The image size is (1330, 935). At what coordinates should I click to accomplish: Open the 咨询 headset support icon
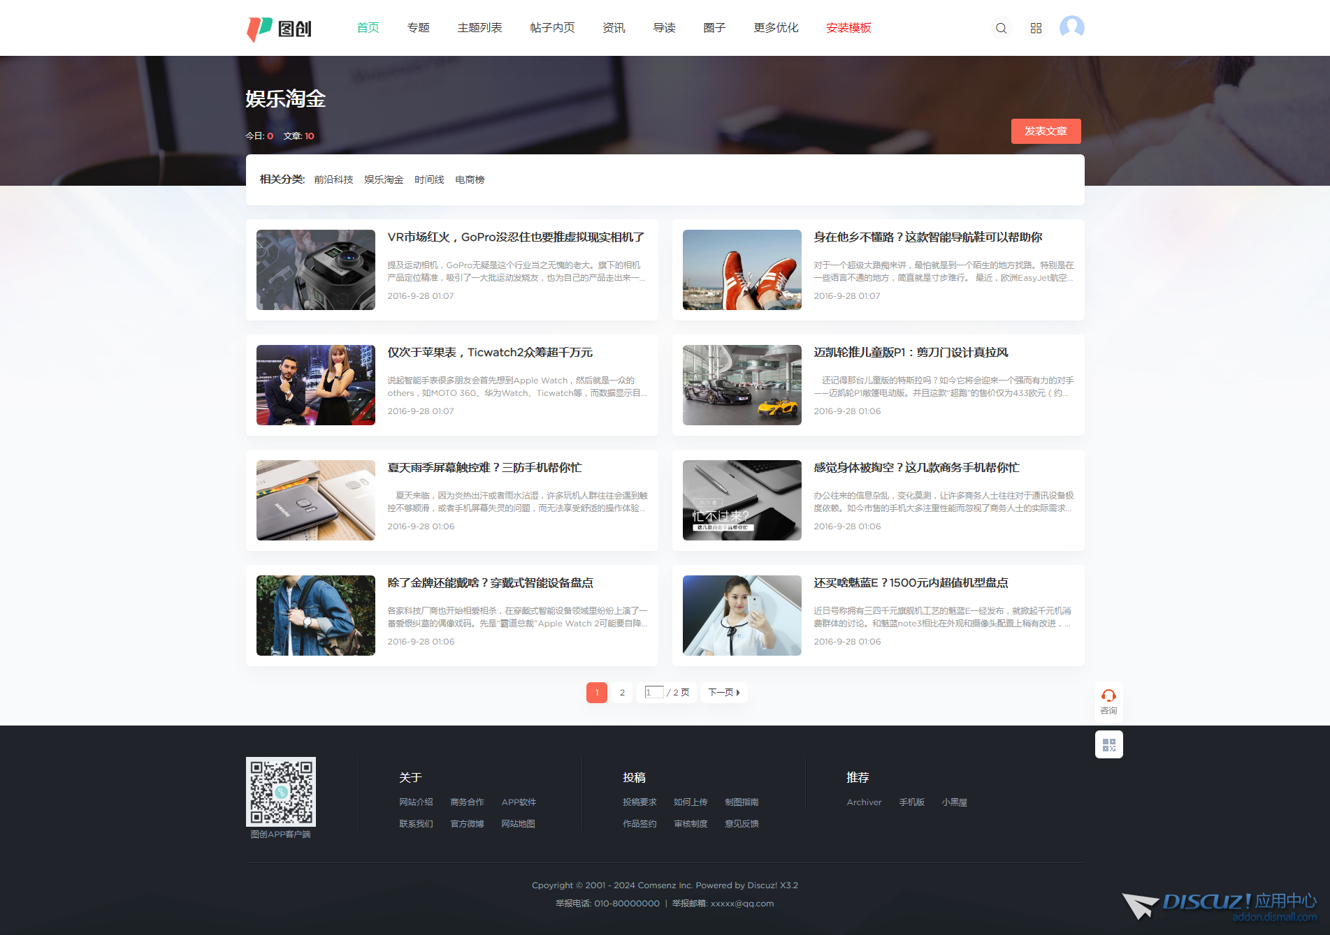(x=1108, y=700)
